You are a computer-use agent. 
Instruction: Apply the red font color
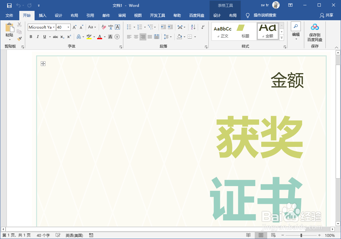tap(100, 37)
